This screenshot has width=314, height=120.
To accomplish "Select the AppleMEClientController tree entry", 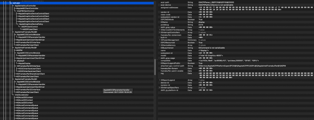I will click(x=28, y=8).
